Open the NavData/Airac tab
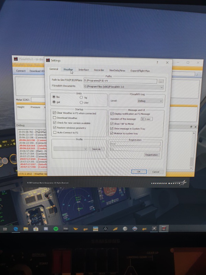This screenshot has height=275, width=206. [117, 70]
